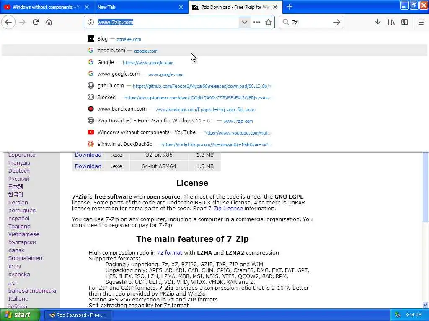This screenshot has width=429, height=321.
Task: Go back to the previous page
Action: click(8, 22)
